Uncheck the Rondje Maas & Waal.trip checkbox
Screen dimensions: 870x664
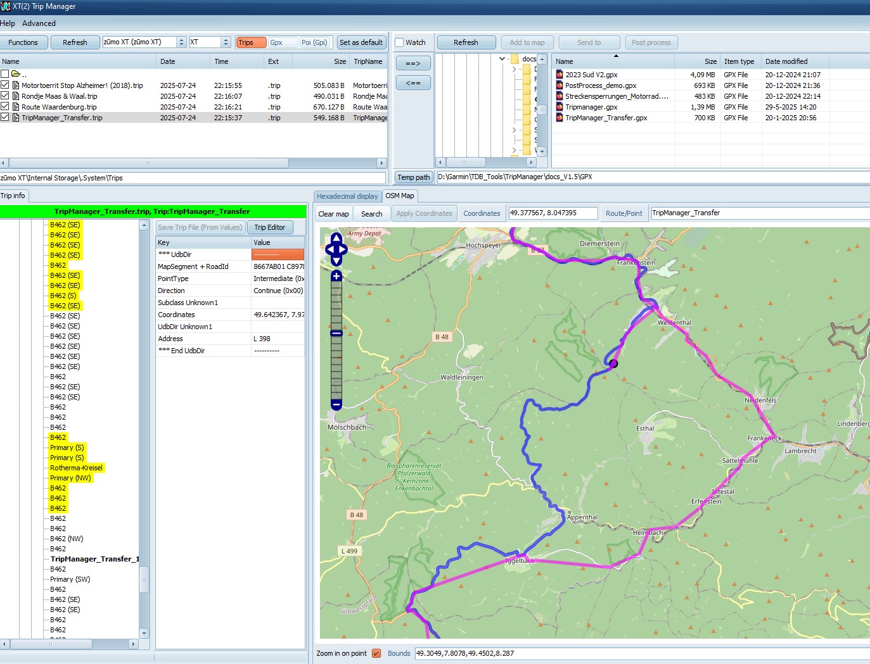[x=5, y=96]
